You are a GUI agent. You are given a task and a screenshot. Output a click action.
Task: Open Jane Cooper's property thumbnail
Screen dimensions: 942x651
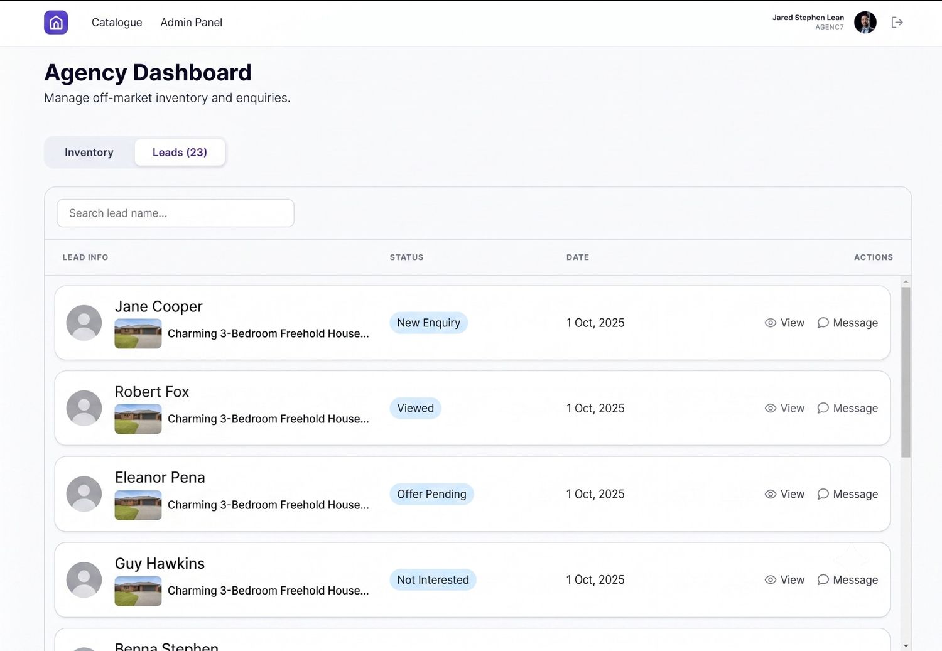tap(138, 333)
